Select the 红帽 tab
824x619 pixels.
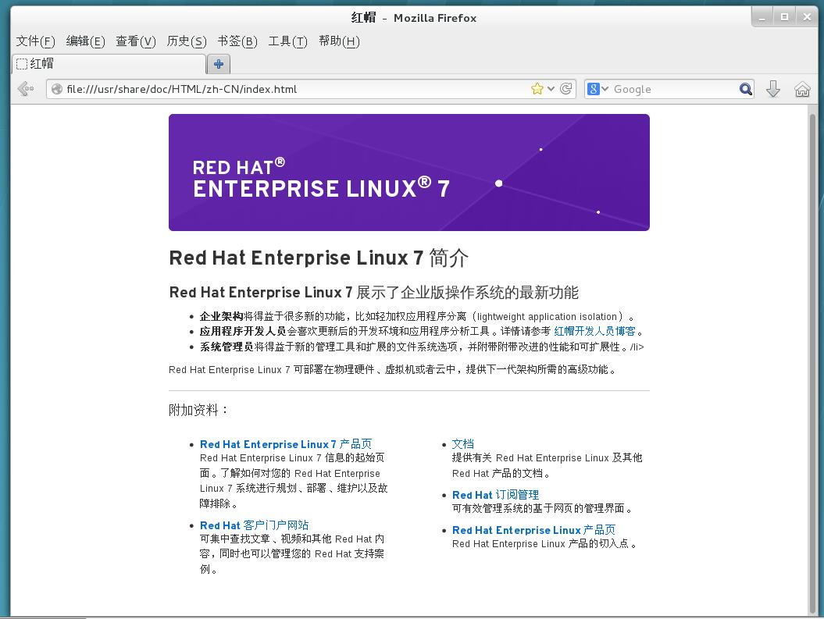[x=109, y=63]
